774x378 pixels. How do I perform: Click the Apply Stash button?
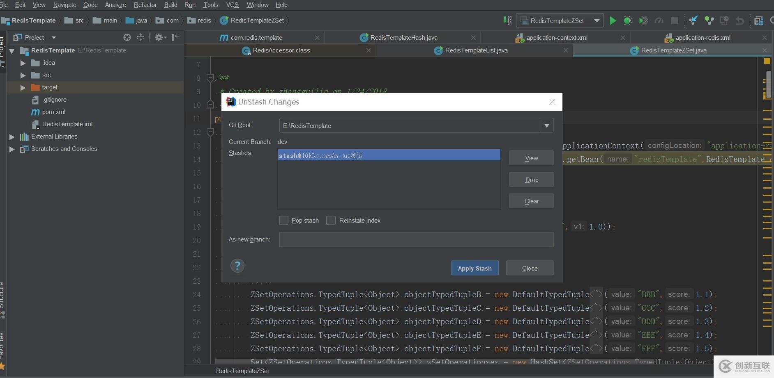point(475,268)
